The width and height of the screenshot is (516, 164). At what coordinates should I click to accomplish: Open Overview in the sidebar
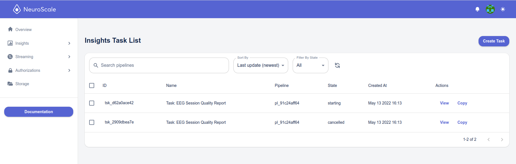coord(23,30)
